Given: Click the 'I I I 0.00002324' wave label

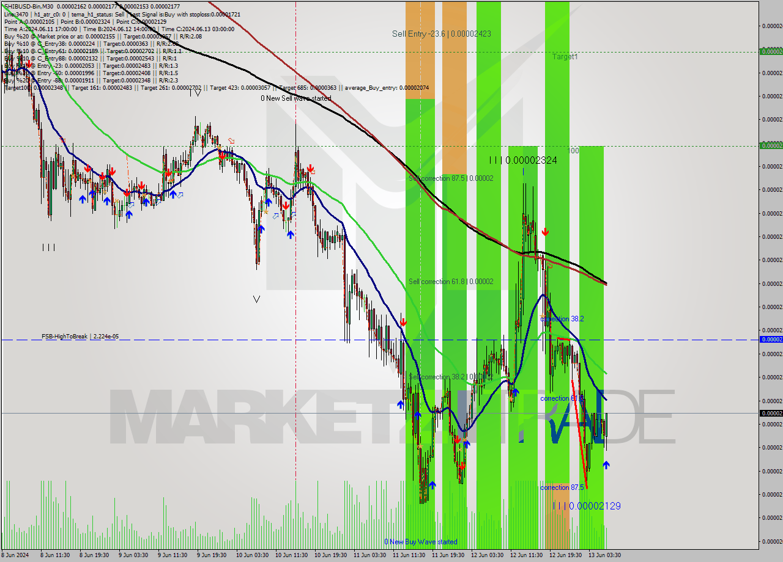Looking at the screenshot, I should coord(523,160).
